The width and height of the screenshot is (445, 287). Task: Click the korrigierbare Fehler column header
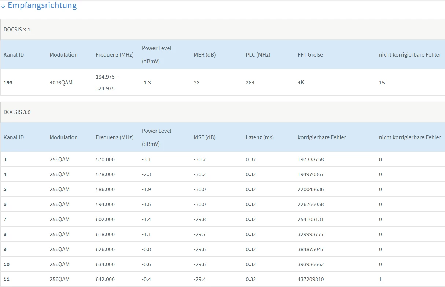(x=322, y=137)
